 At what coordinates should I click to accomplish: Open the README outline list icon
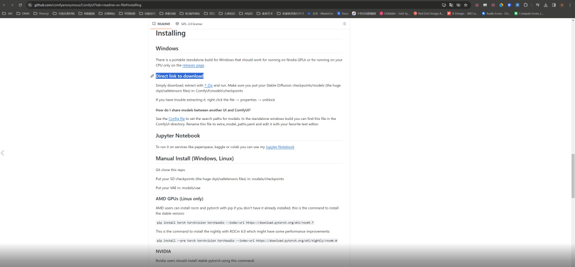[x=344, y=24]
